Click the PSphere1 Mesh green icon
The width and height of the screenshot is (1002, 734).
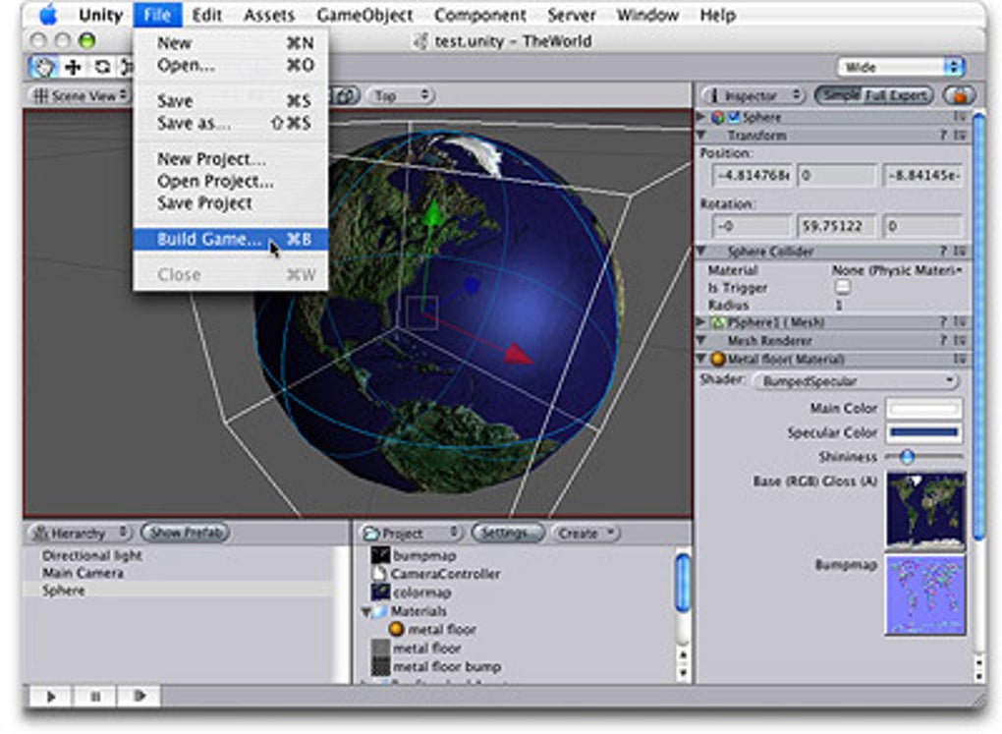(719, 323)
